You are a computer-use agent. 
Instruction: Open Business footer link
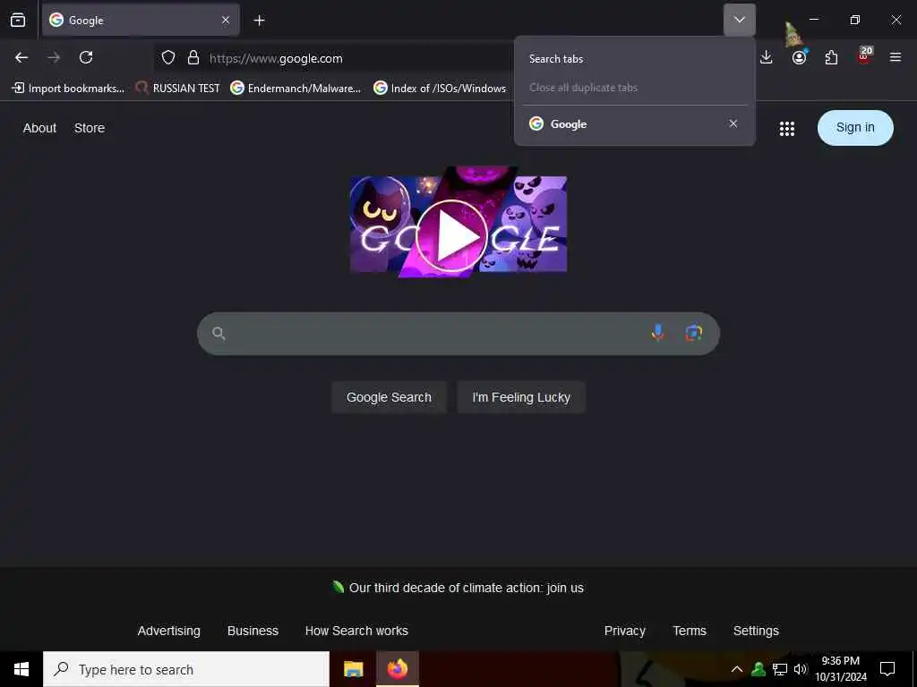pyautogui.click(x=253, y=631)
